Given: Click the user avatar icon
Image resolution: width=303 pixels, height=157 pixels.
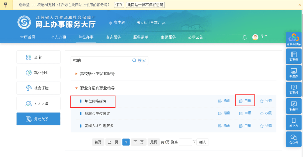Looking at the screenshot, I should pos(255,37).
